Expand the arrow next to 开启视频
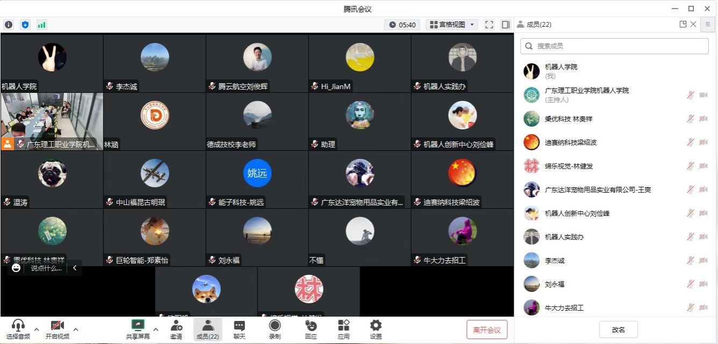The height and width of the screenshot is (344, 718). pyautogui.click(x=76, y=330)
